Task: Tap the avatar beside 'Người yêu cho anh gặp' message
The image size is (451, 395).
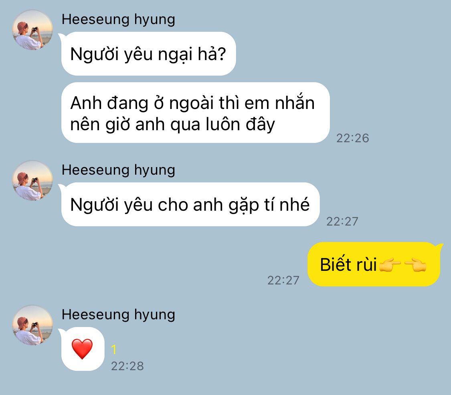Action: pos(32,181)
